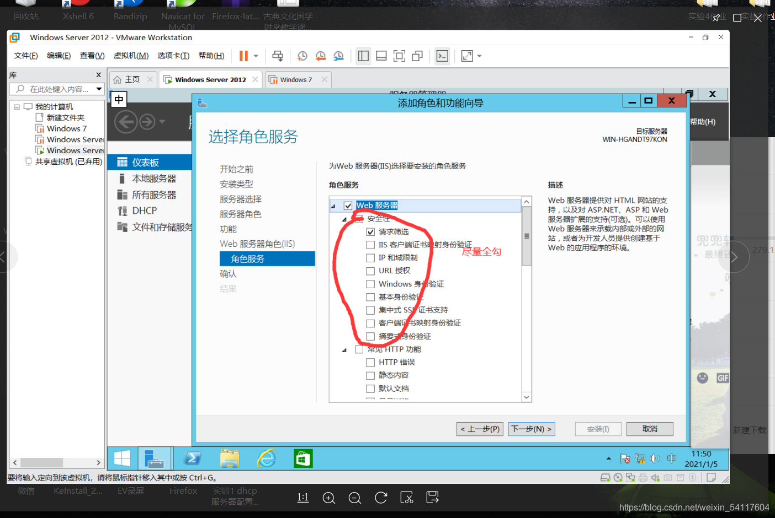Uncheck the 请求筛选 checkbox
Screen dimensions: 775x518
click(x=370, y=232)
